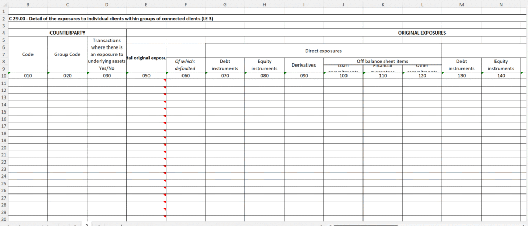Click the cell containing code 090
Viewport: 528px width, 226px height.
304,75
